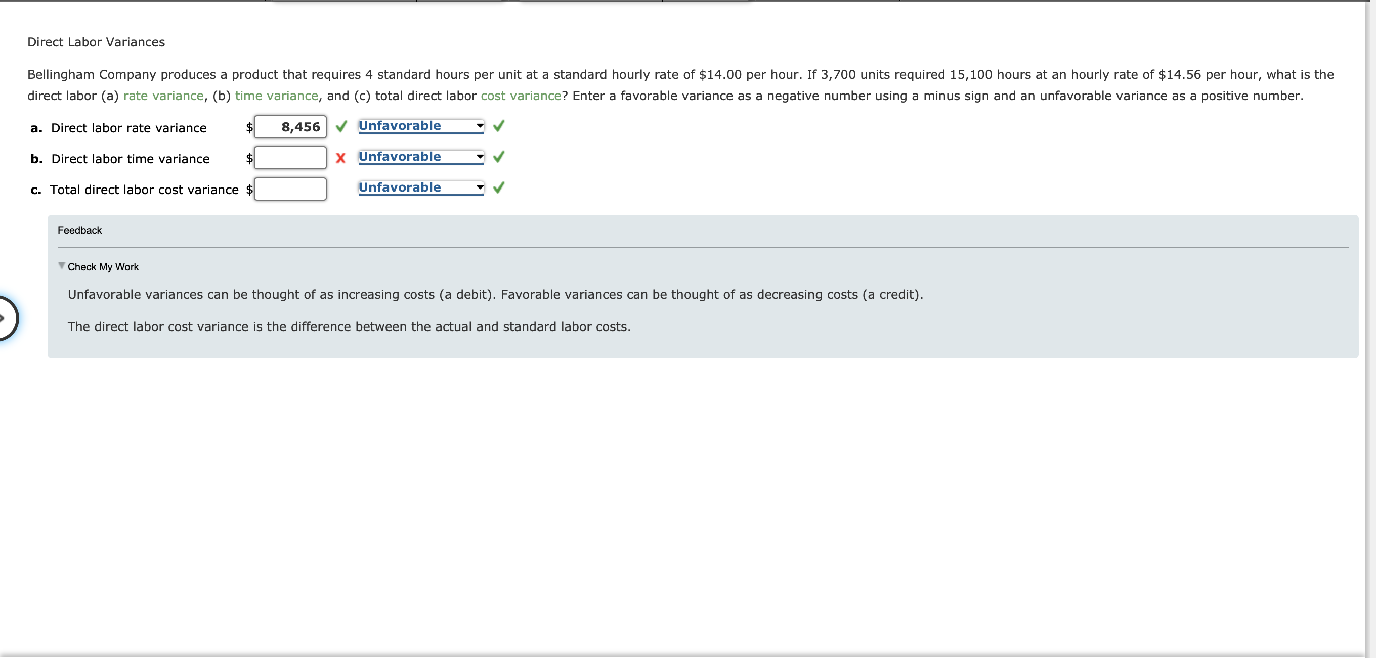1376x658 pixels.
Task: Open time variance Unfavorable dropdown
Action: pyautogui.click(x=421, y=157)
